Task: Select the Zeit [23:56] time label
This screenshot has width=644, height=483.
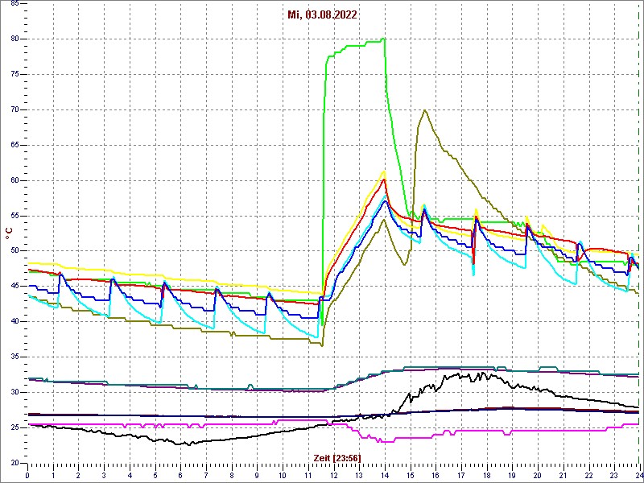Action: pyautogui.click(x=337, y=457)
